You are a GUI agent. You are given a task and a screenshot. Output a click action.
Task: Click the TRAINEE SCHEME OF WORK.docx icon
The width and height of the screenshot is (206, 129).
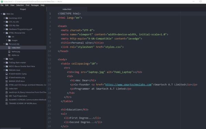7,103
